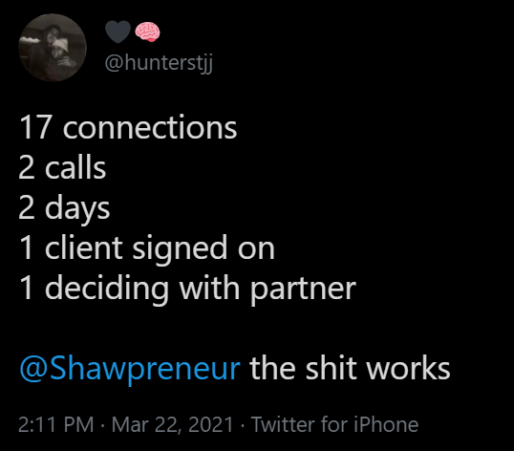Click the word "partner" in the tweet
The width and height of the screenshot is (514, 451).
coord(303,291)
